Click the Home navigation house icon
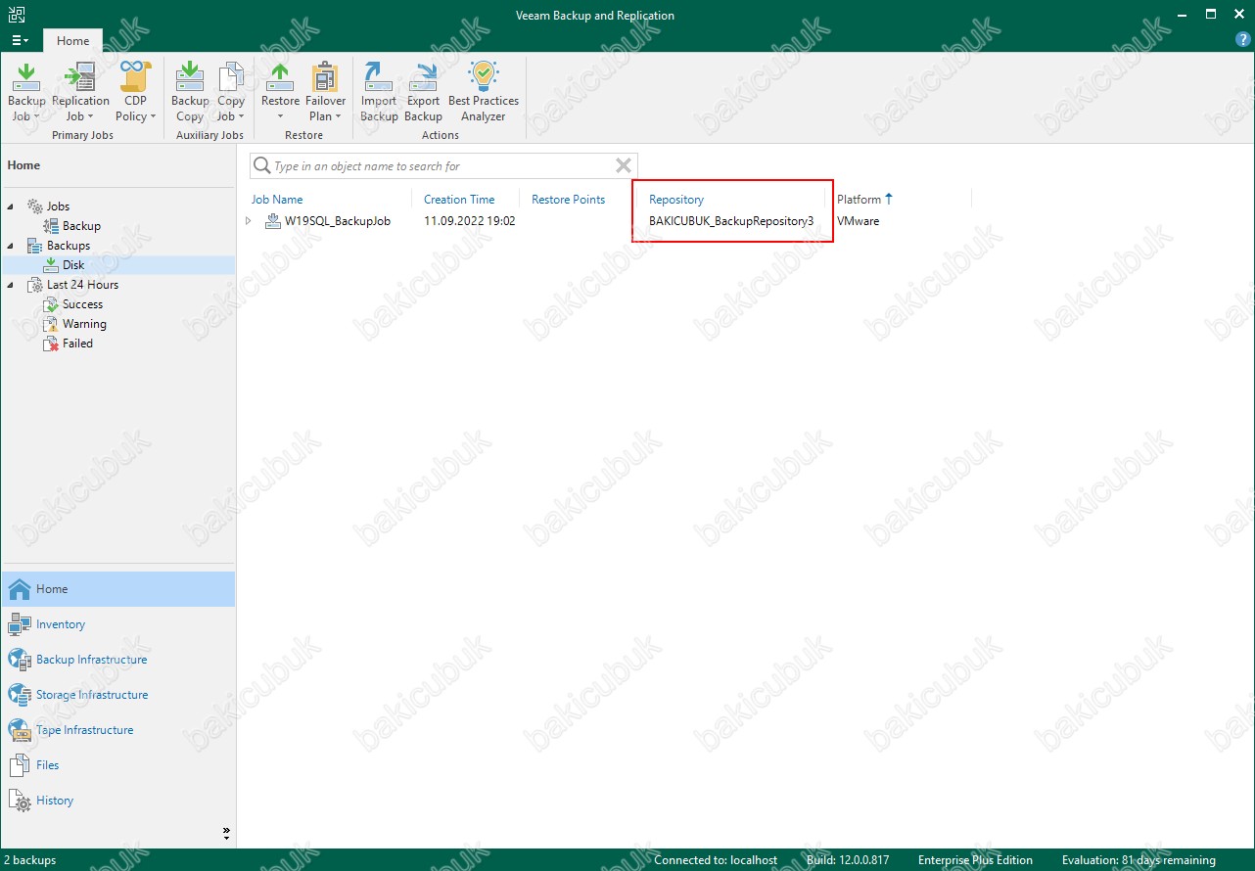 pyautogui.click(x=20, y=589)
